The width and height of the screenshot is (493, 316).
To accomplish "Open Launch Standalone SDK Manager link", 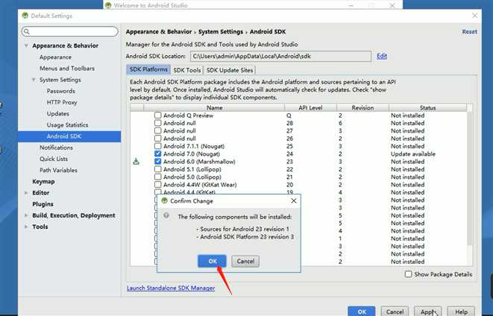I will coord(171,288).
